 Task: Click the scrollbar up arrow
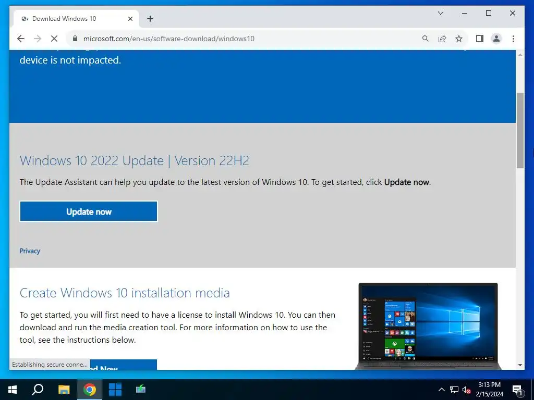click(x=520, y=54)
